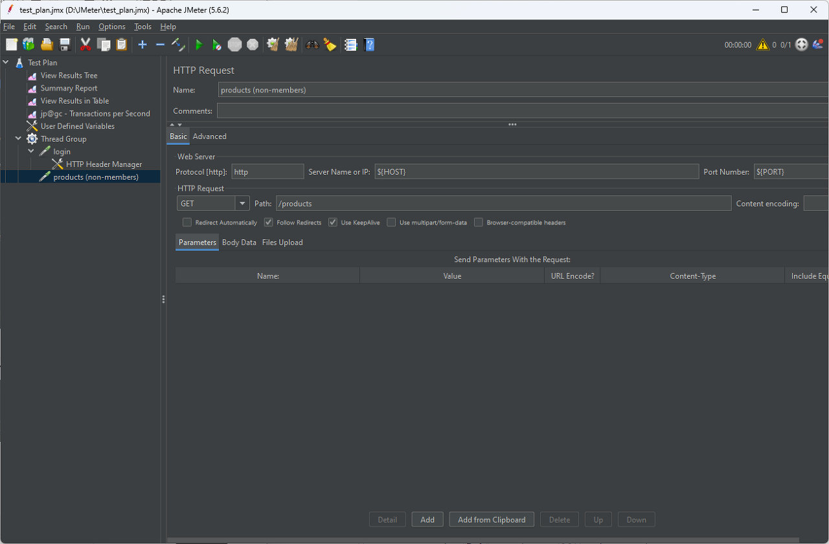This screenshot has height=544, width=829.
Task: Click the Comments input field
Action: pyautogui.click(x=523, y=111)
